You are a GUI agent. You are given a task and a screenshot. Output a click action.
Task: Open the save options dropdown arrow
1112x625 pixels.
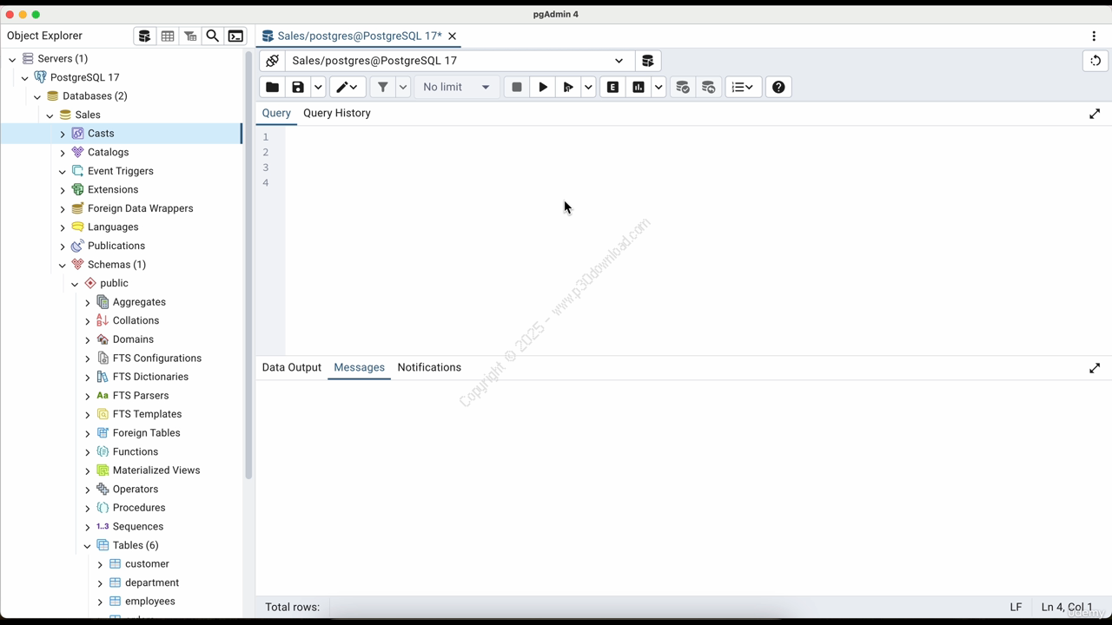point(318,87)
